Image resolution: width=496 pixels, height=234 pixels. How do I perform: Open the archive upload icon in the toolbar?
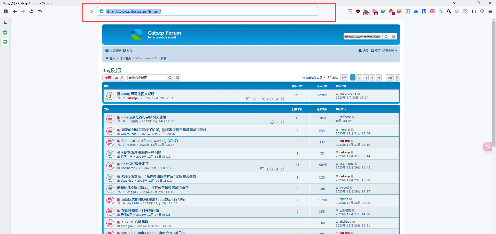[6, 11]
